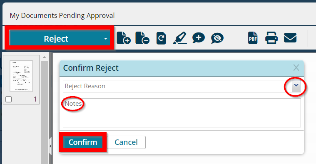Click the add page icon in toolbar
Screen dimensions: 316x164
pyautogui.click(x=124, y=38)
